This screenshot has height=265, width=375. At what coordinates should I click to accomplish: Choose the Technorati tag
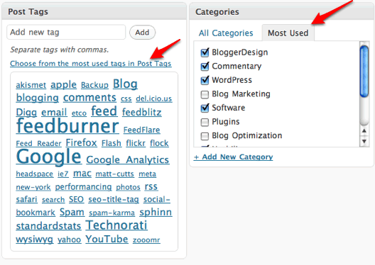click(116, 225)
